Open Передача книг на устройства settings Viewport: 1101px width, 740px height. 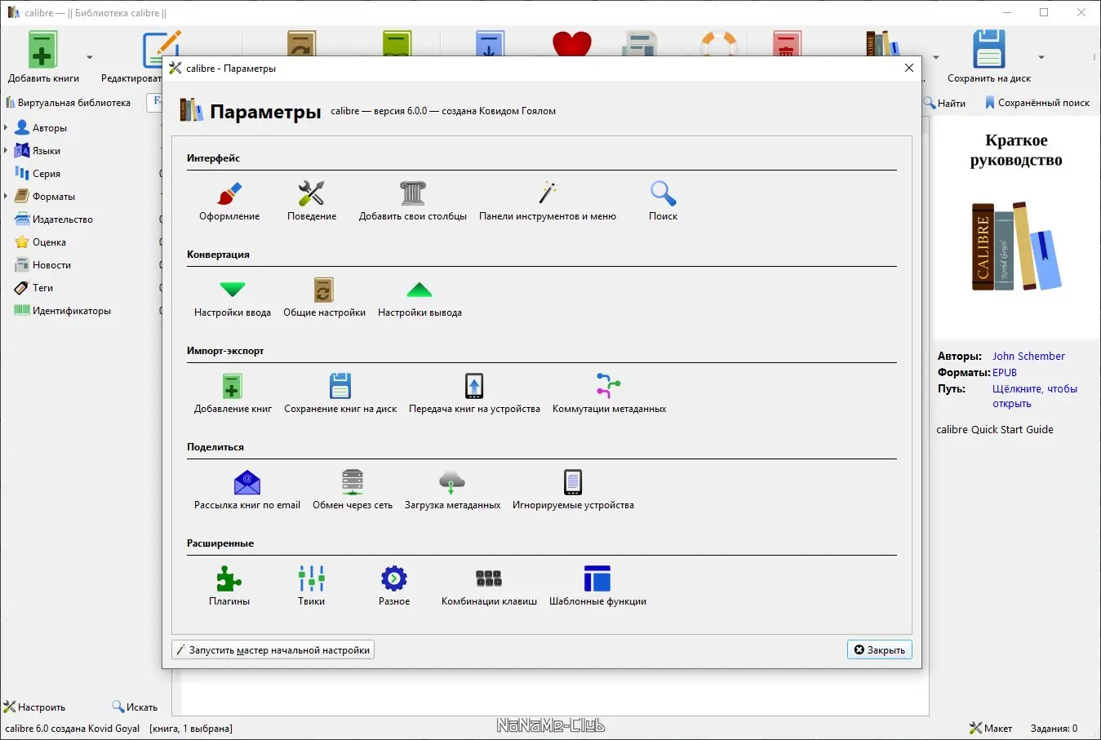click(x=474, y=394)
